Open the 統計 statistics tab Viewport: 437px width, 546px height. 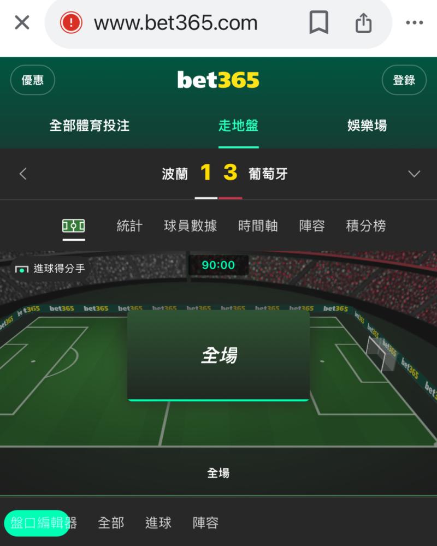[x=129, y=226]
